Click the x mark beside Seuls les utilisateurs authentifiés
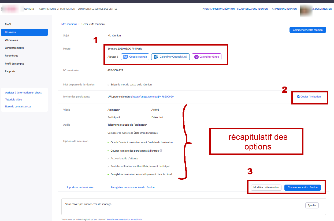The image size is (334, 221). point(109,167)
